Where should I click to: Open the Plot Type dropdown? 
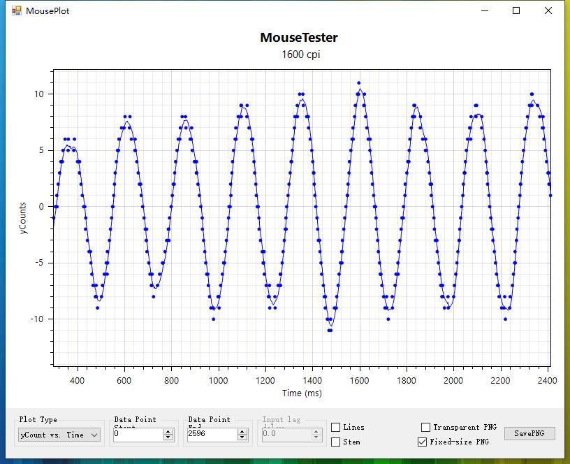tap(59, 435)
